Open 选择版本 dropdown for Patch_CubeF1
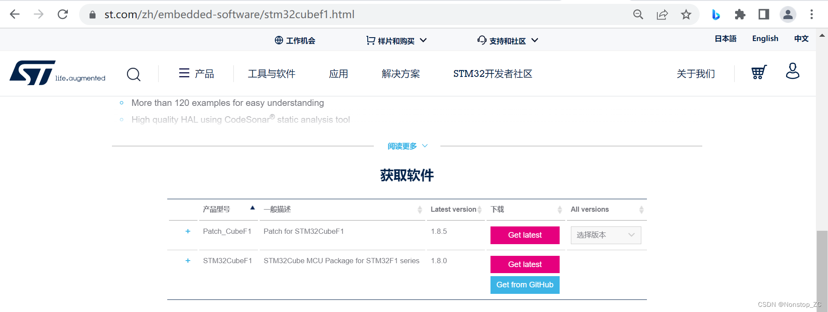 click(x=605, y=235)
